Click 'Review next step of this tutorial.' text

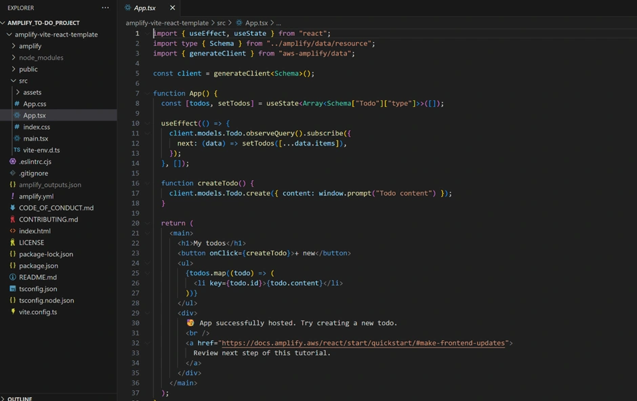pyautogui.click(x=262, y=353)
